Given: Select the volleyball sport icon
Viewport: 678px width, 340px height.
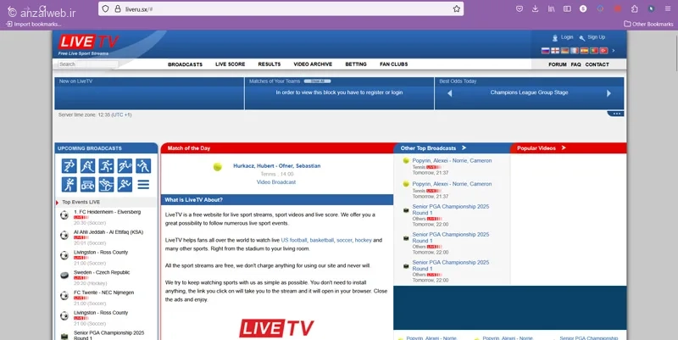Looking at the screenshot, I should click(143, 166).
